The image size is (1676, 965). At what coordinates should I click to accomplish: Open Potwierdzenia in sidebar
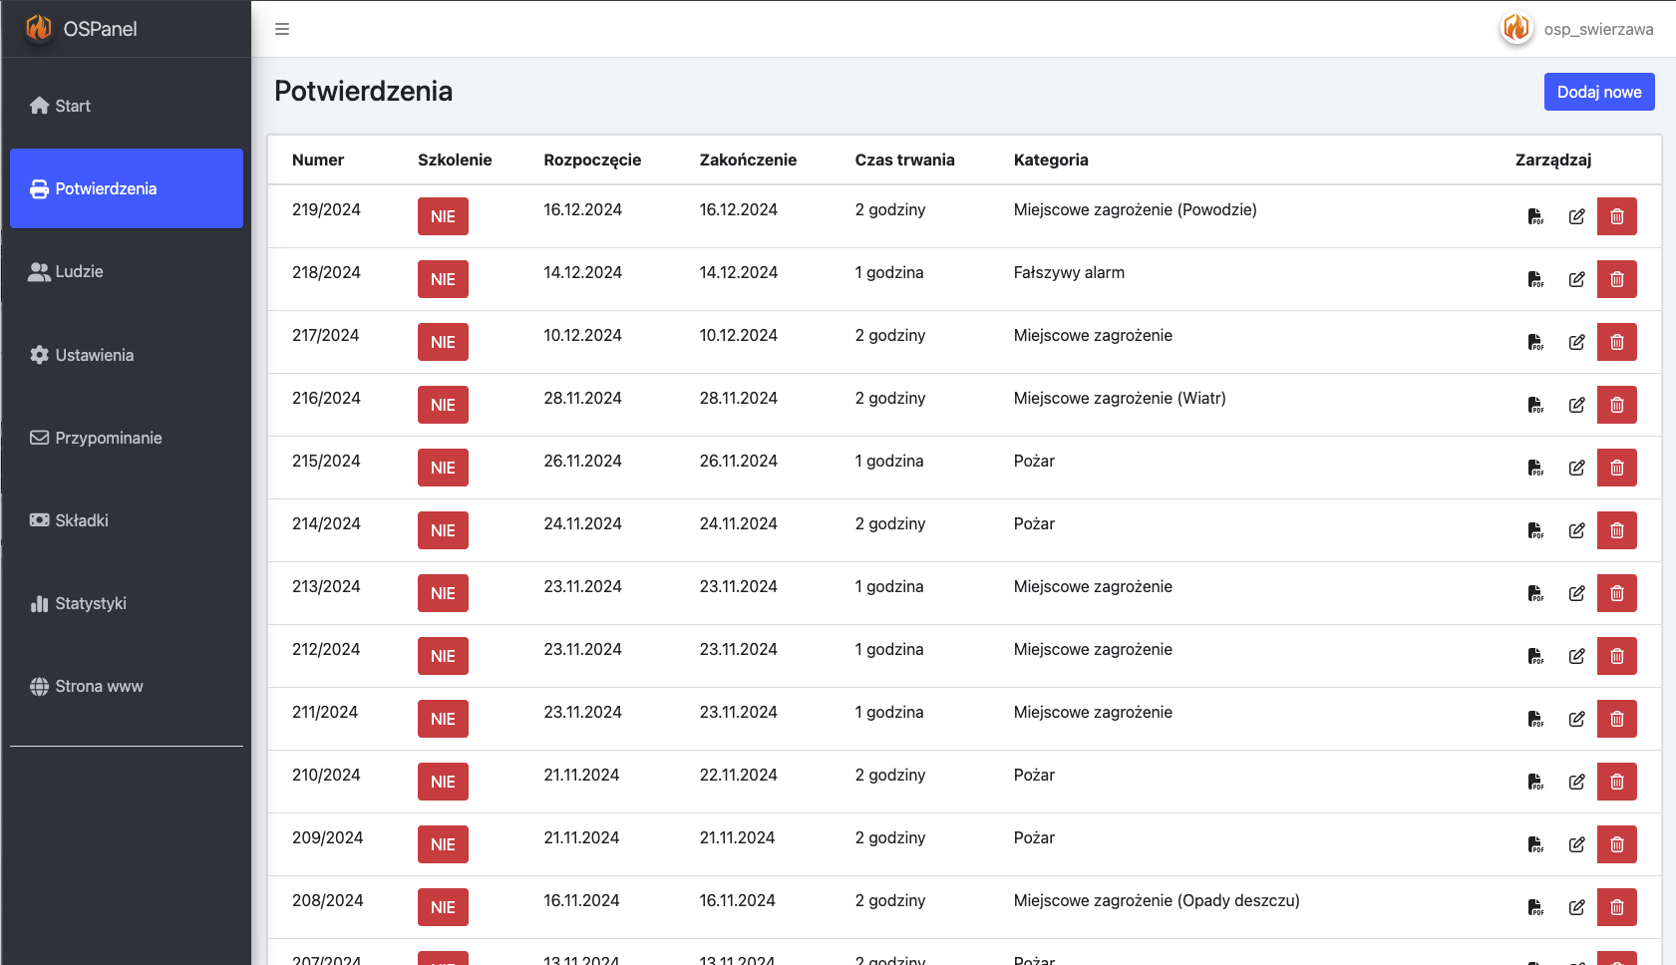point(127,188)
